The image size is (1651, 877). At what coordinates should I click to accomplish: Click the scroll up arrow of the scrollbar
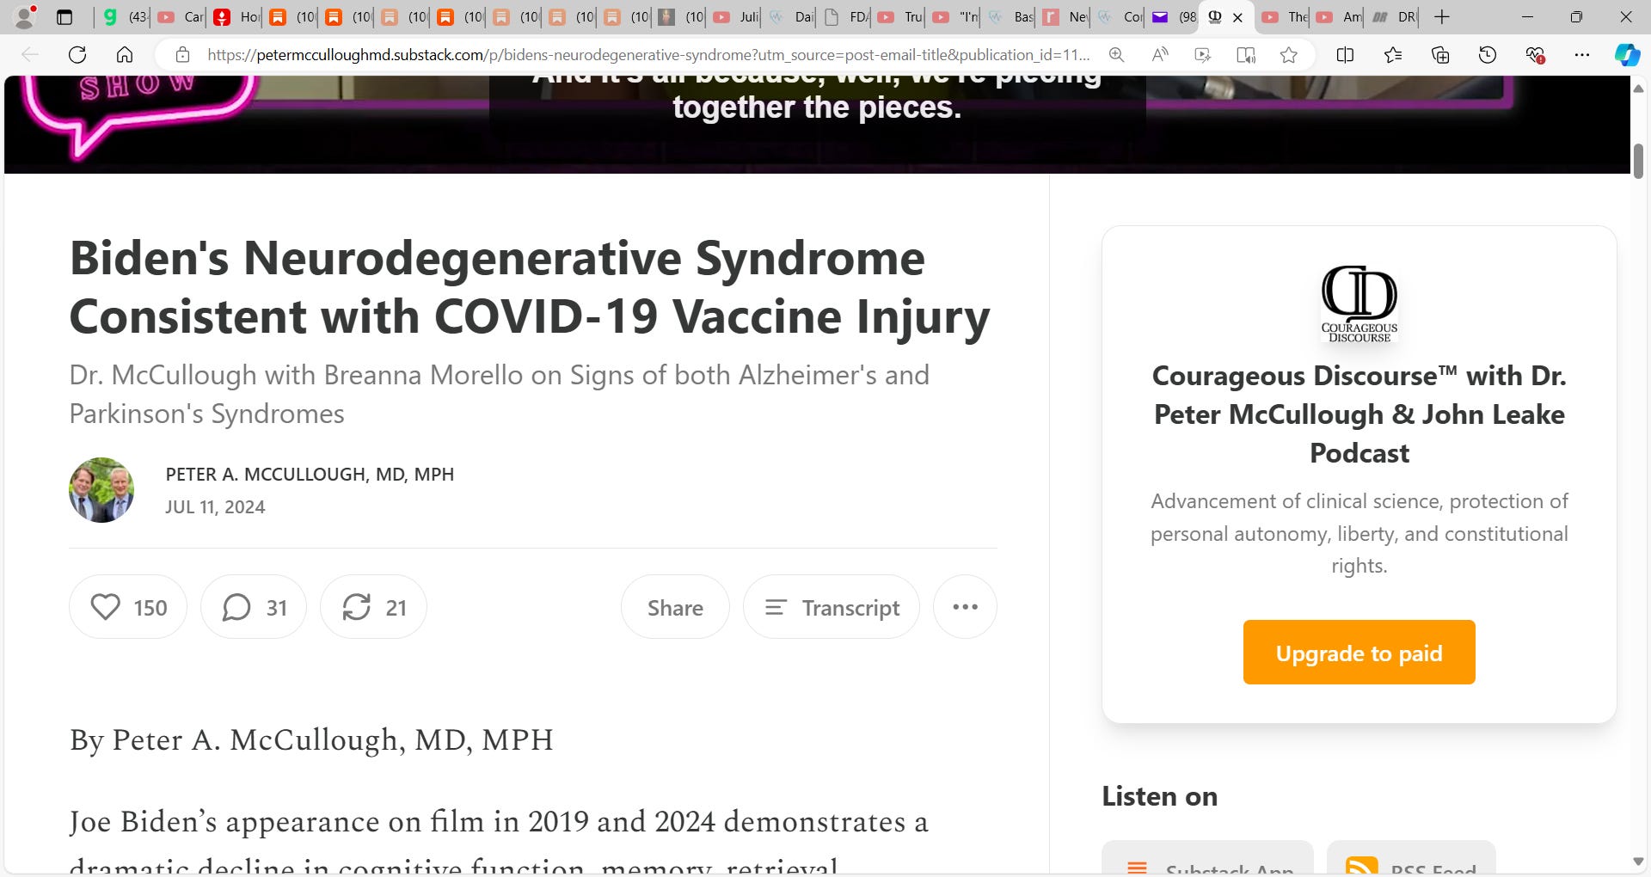(x=1638, y=89)
